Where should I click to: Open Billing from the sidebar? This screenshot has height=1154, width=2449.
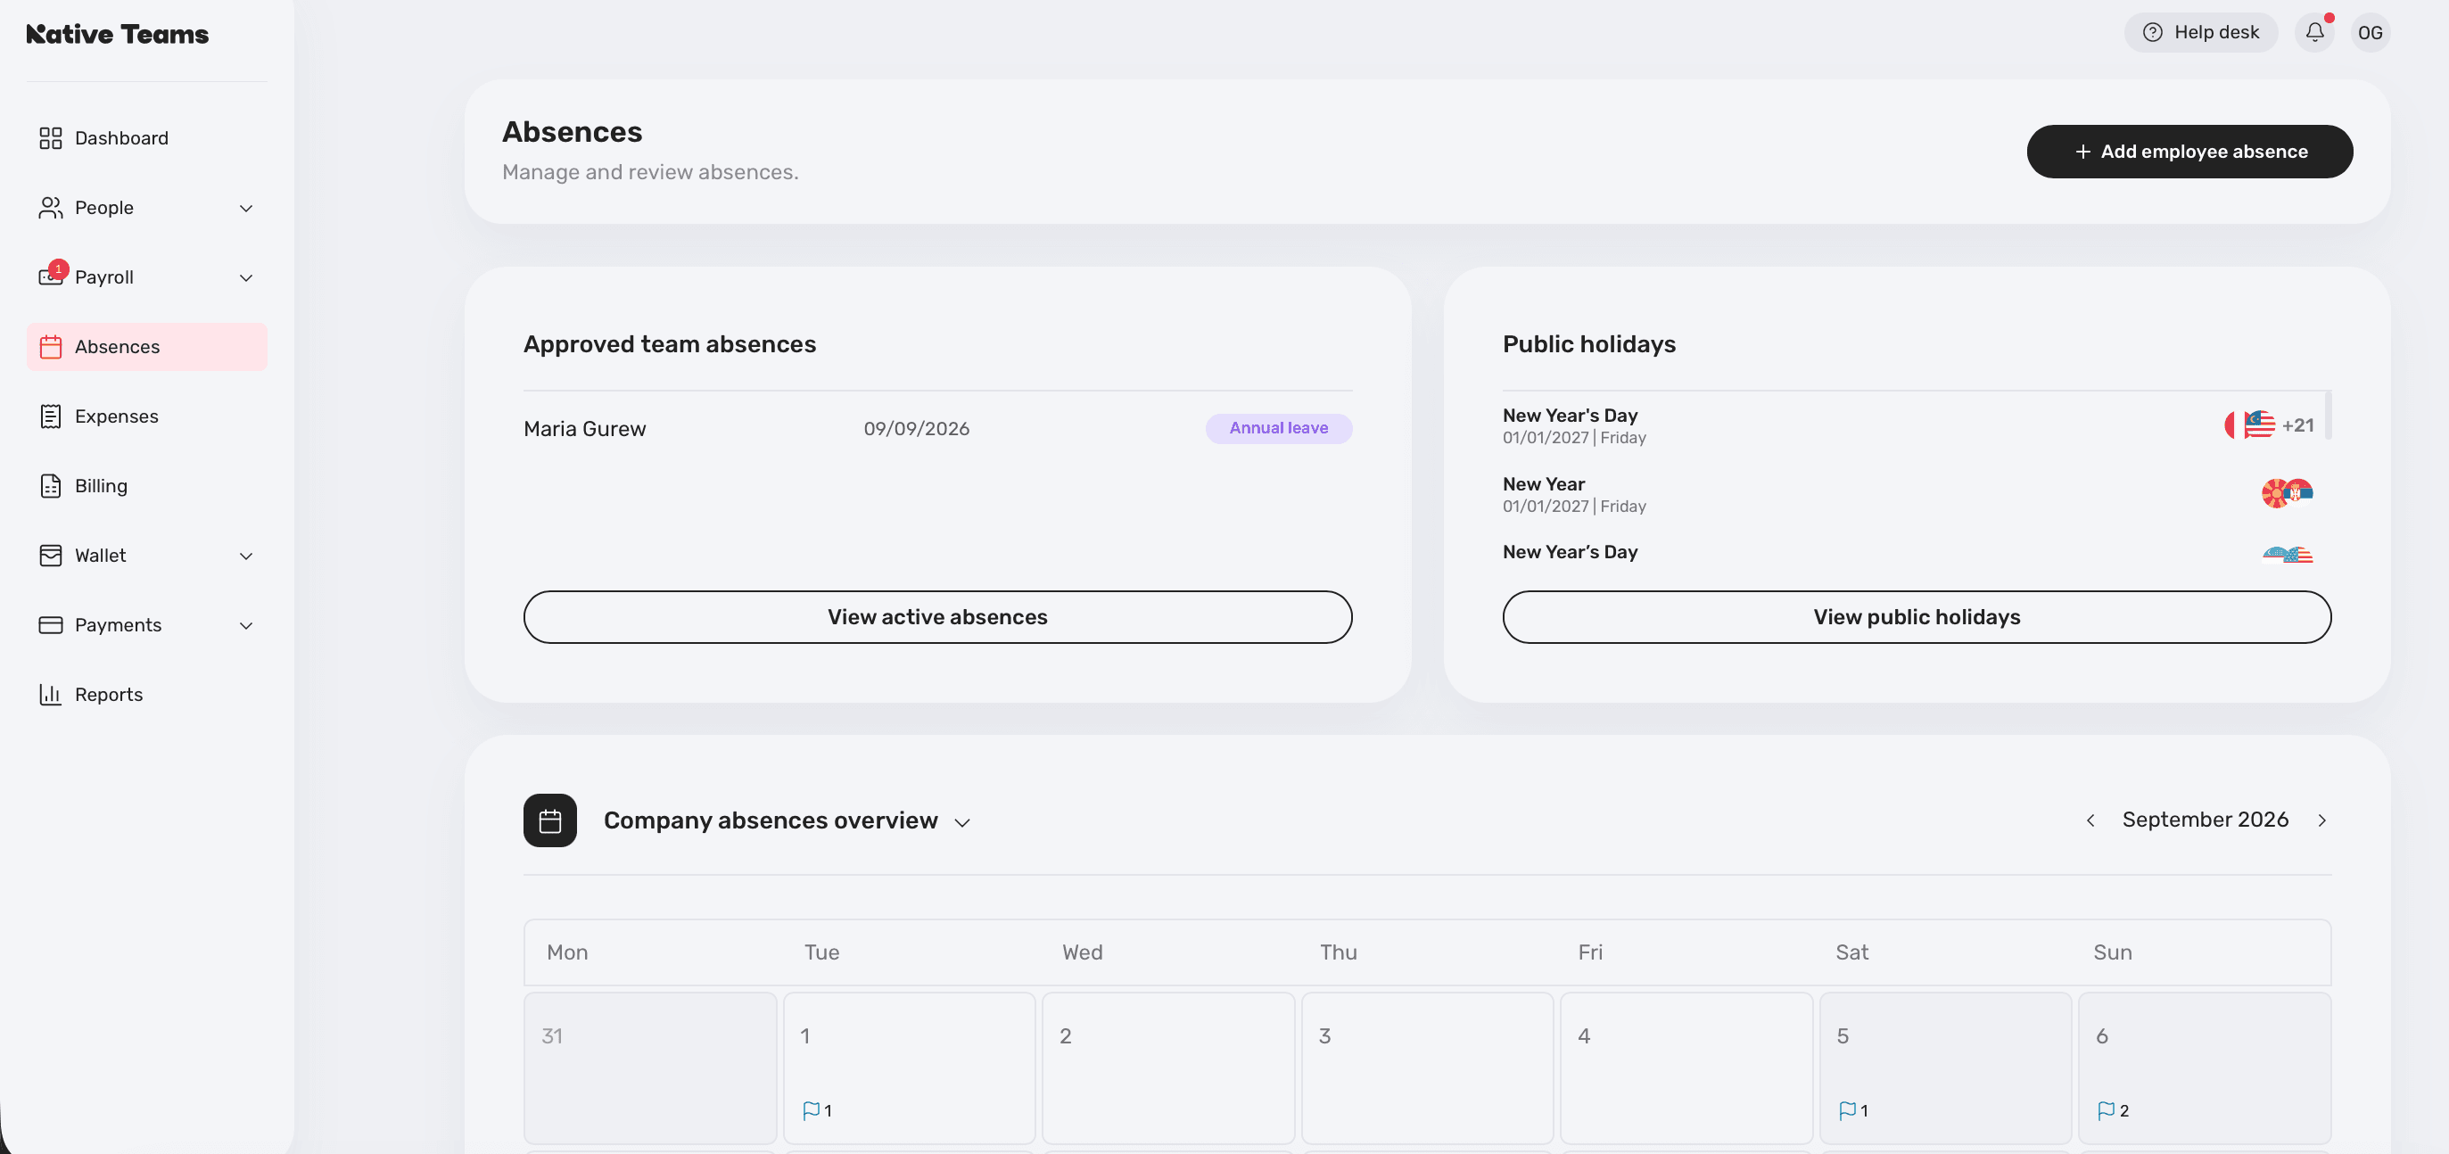pos(147,486)
